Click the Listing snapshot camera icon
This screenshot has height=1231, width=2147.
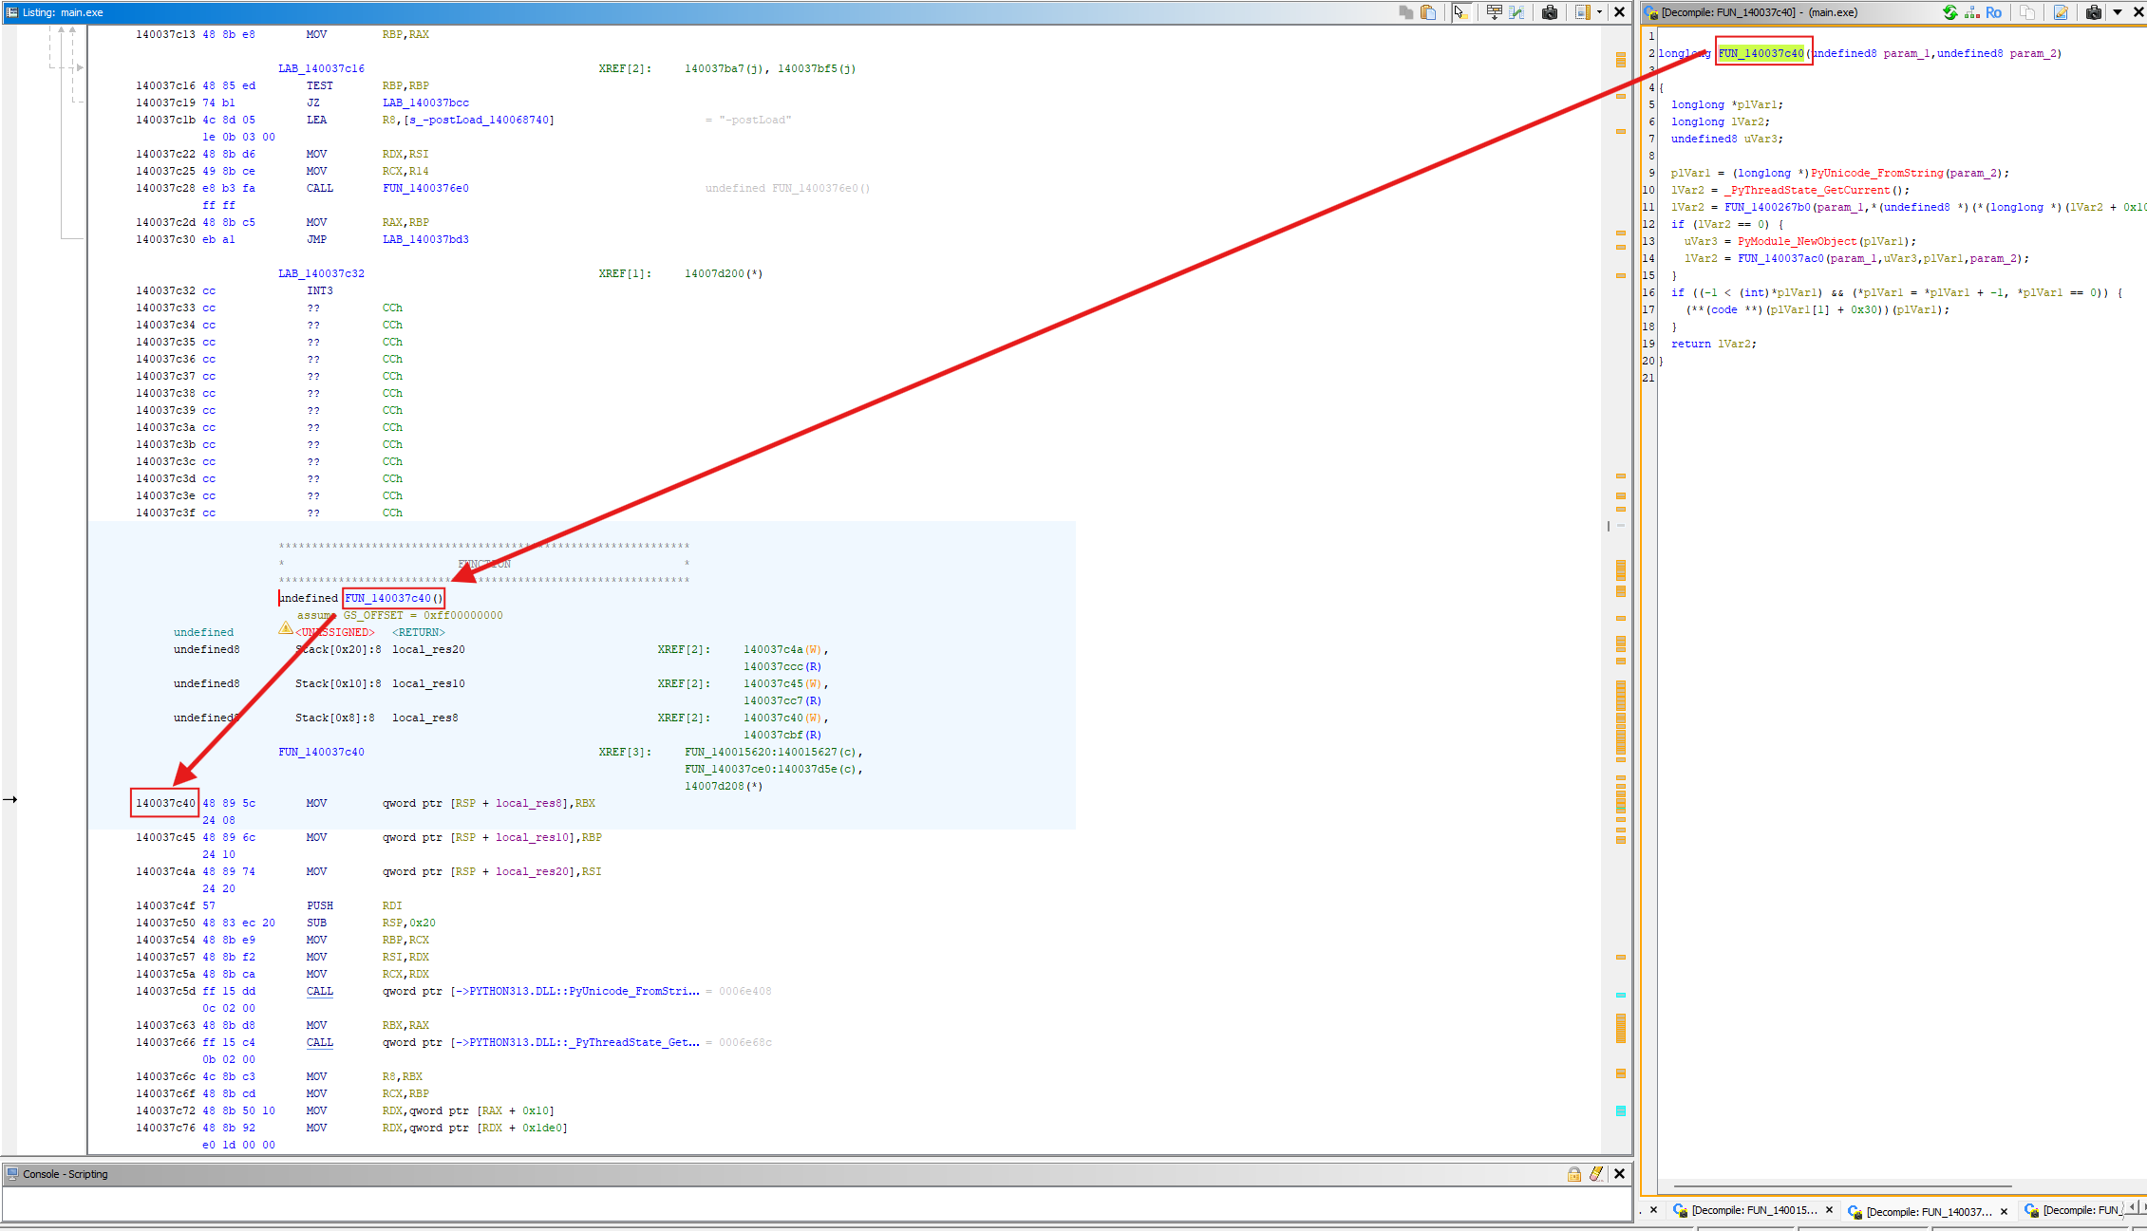coord(1550,12)
